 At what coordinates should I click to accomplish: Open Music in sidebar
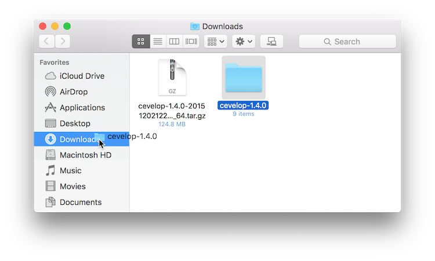[82, 171]
